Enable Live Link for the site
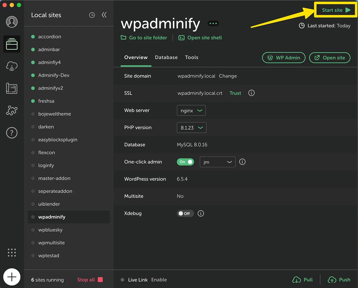The height and width of the screenshot is (288, 358). [x=159, y=280]
